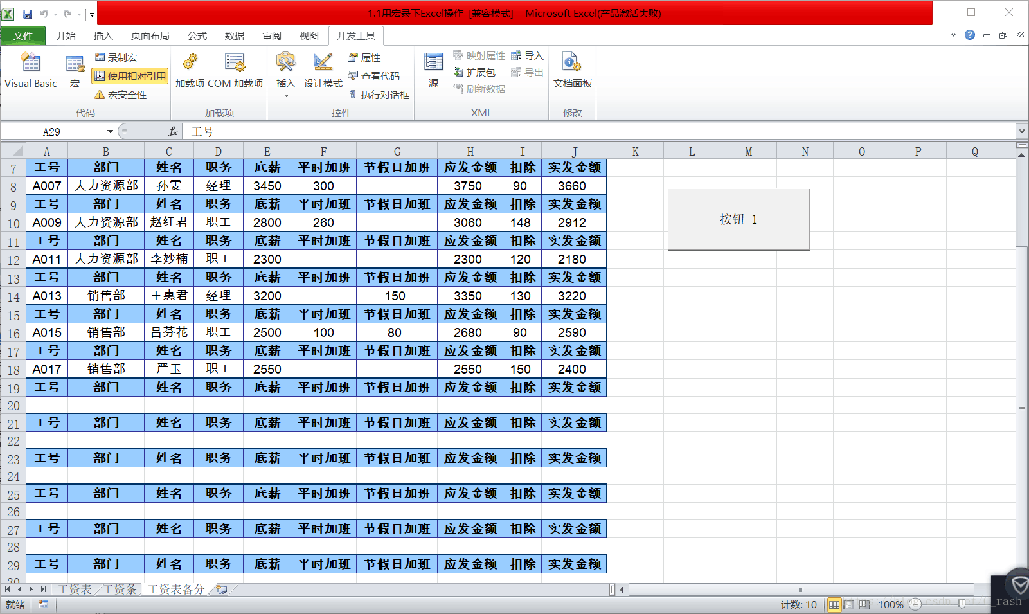This screenshot has width=1029, height=614.
Task: Save the workbook from quick access toolbar
Action: [x=28, y=14]
